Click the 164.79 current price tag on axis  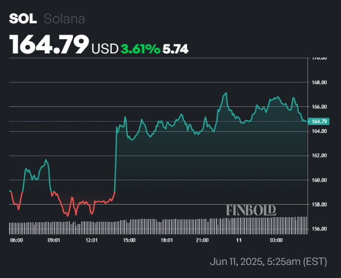point(319,122)
